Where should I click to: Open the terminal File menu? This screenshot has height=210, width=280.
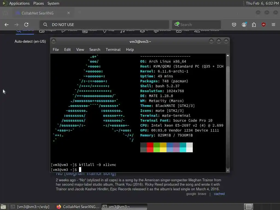[x=56, y=50]
